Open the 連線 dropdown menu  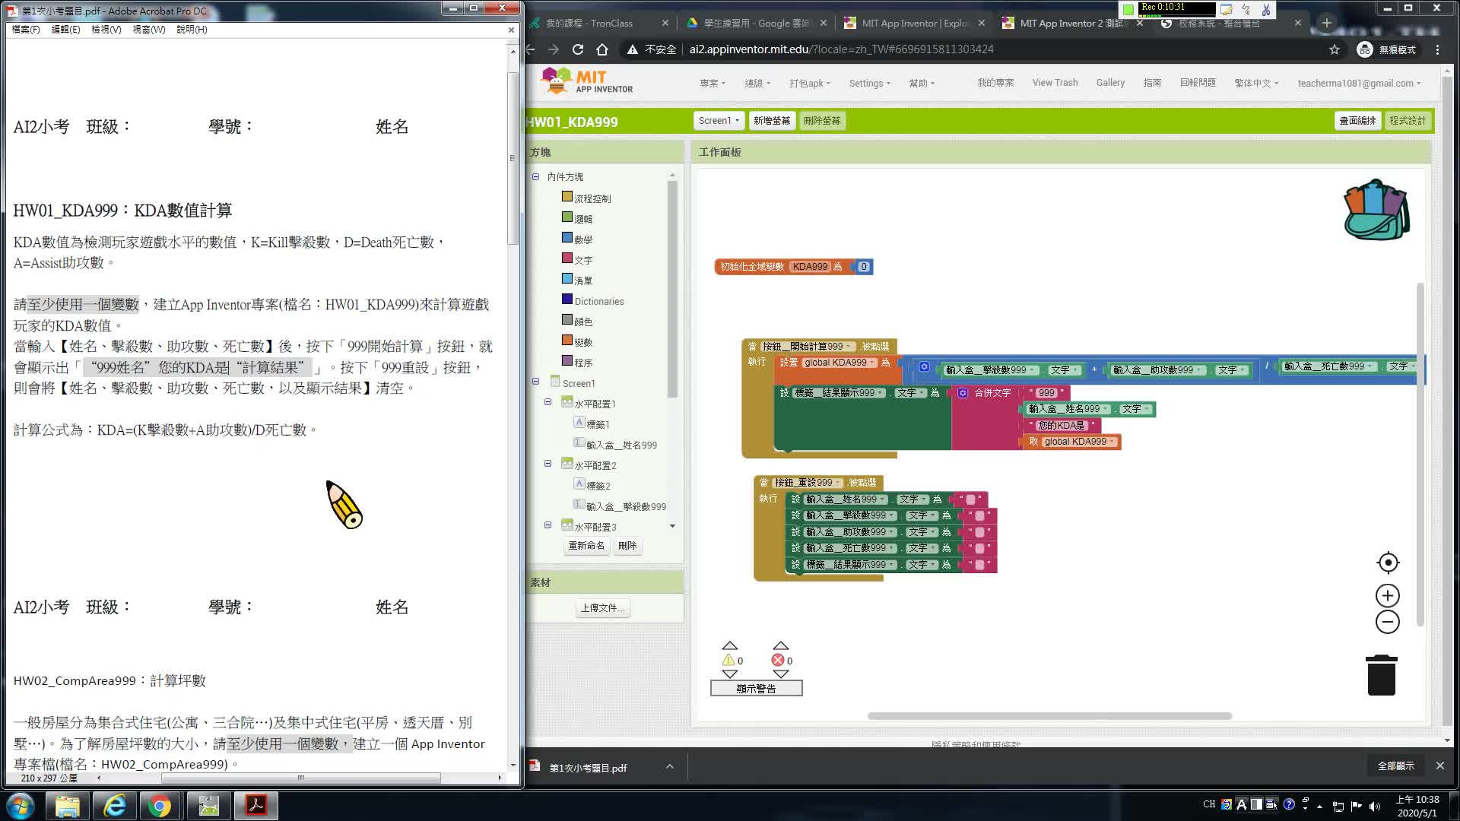(757, 83)
